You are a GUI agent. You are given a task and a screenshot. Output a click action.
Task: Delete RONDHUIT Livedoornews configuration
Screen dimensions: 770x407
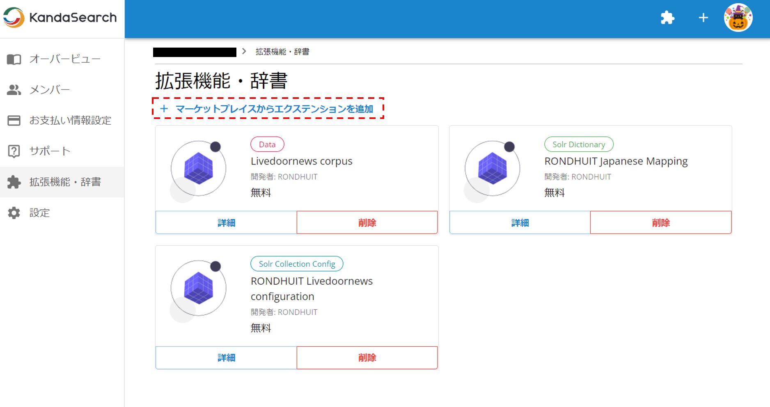tap(367, 358)
